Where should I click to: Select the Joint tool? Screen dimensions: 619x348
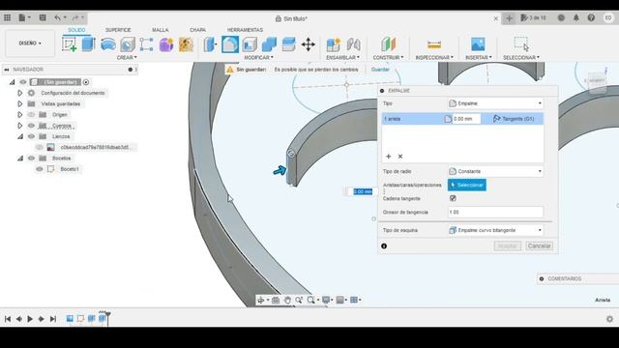pos(353,44)
